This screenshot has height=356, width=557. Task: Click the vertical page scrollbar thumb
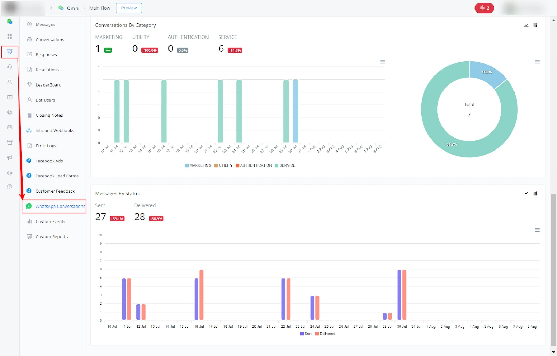pyautogui.click(x=554, y=270)
